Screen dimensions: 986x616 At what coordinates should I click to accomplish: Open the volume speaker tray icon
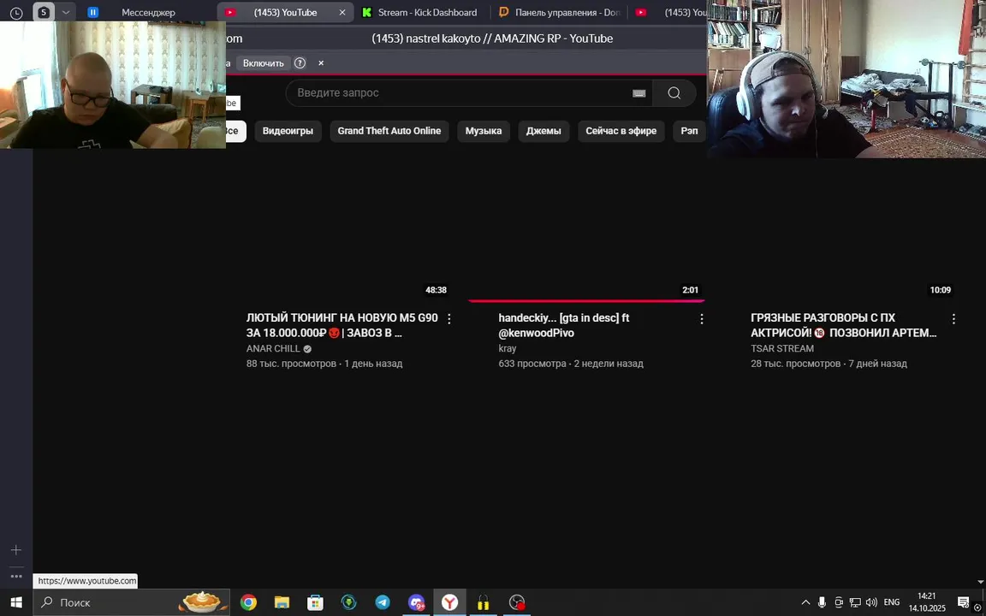(871, 603)
